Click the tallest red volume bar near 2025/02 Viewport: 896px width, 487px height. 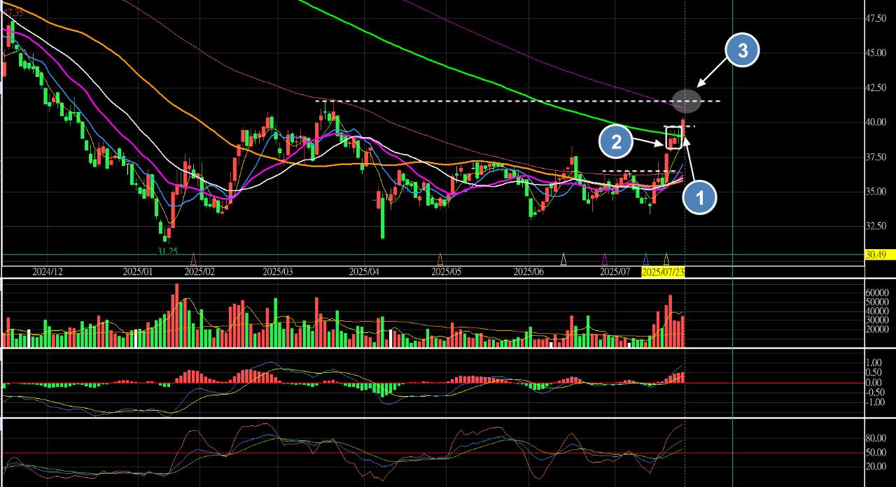pos(176,316)
